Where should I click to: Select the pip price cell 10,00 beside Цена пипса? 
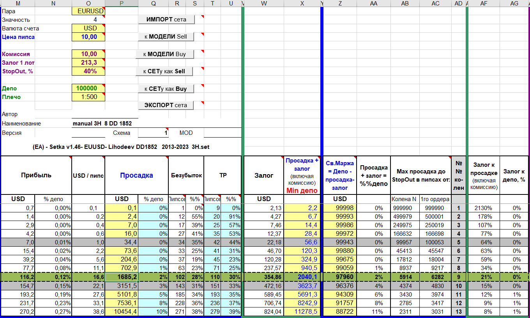click(88, 37)
